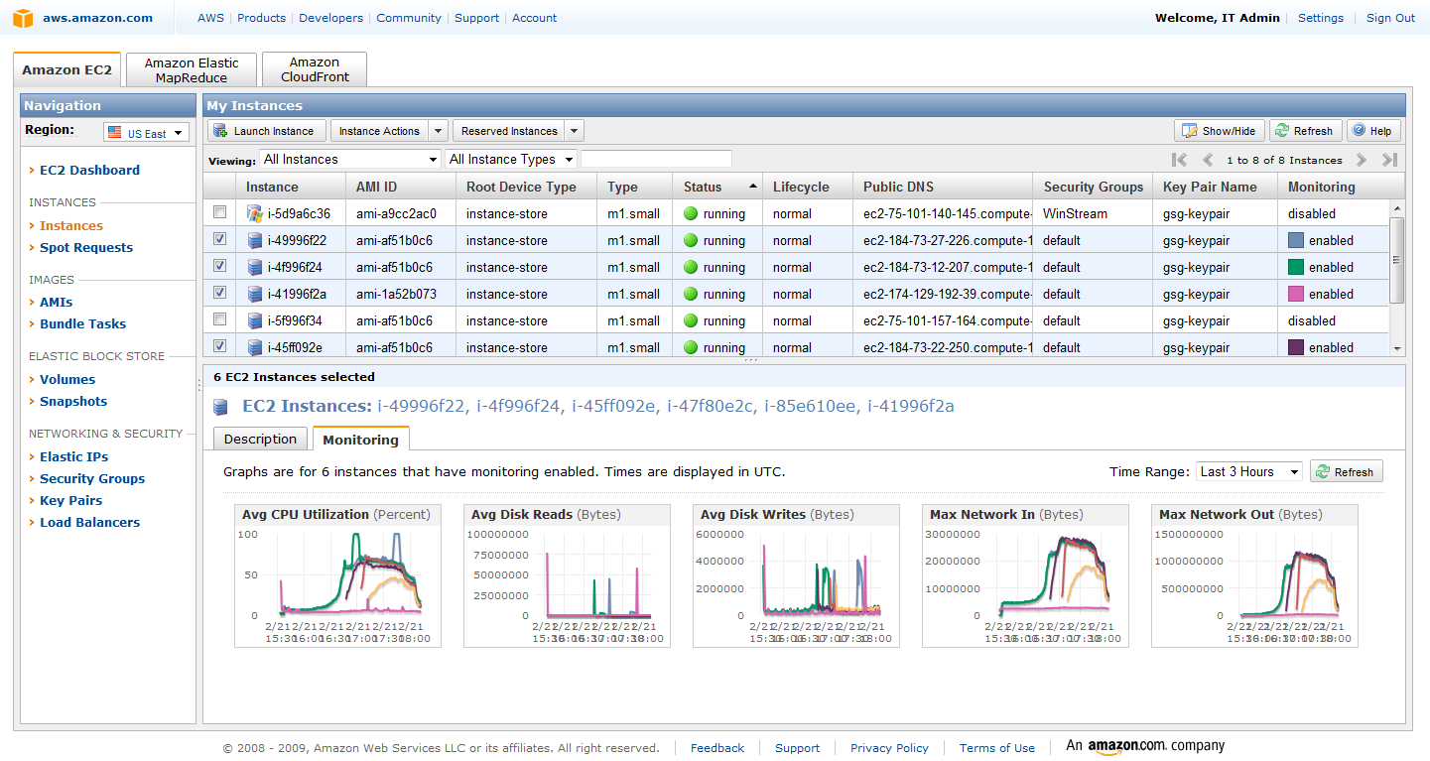The height and width of the screenshot is (761, 1430).
Task: Click green running status dot for i-5d9a6c36
Action: [691, 213]
